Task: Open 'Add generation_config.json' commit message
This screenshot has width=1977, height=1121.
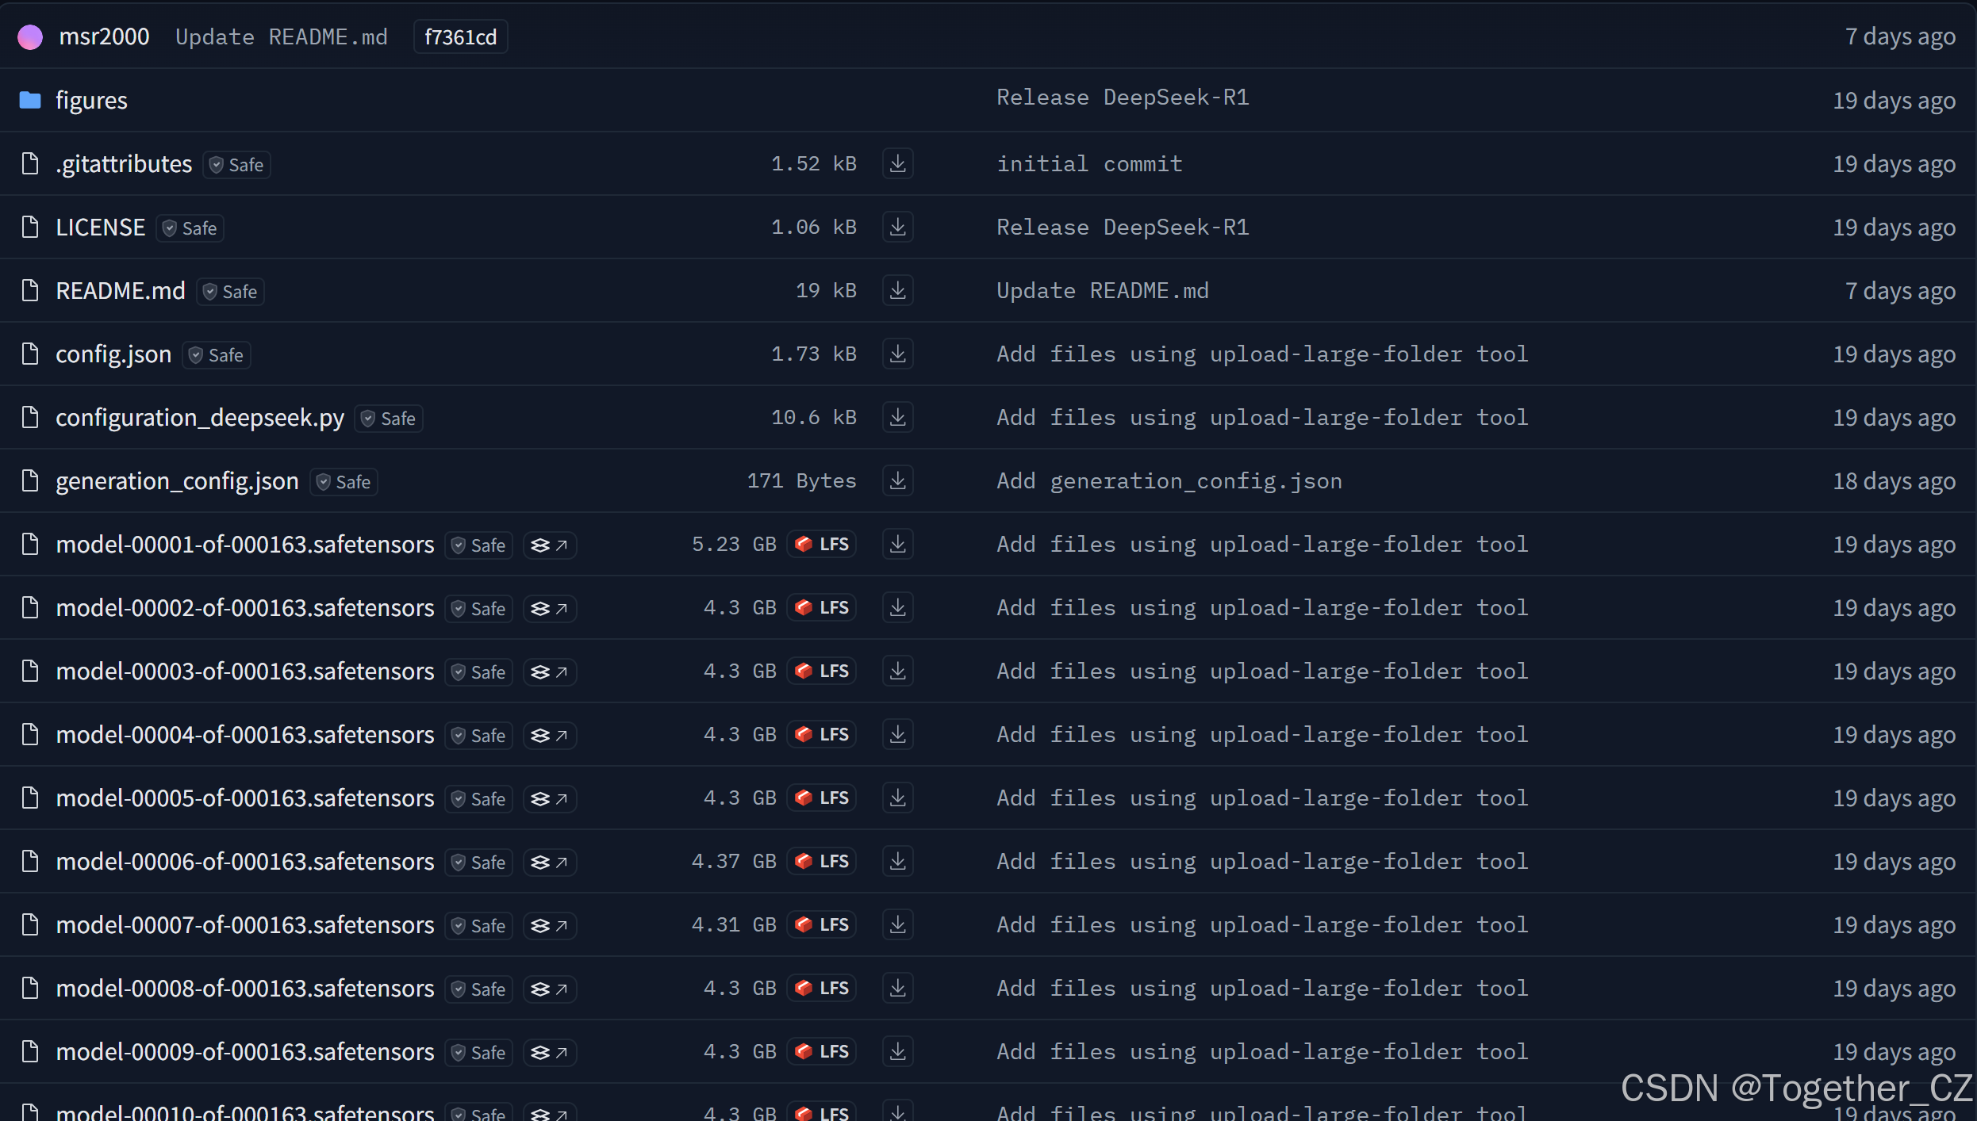Action: pyautogui.click(x=1169, y=480)
